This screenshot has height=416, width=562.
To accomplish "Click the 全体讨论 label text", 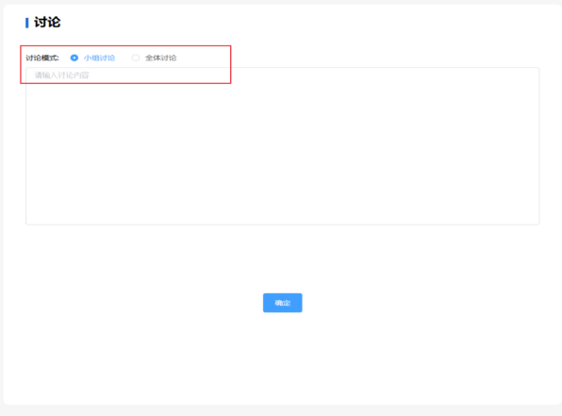I will pos(160,58).
